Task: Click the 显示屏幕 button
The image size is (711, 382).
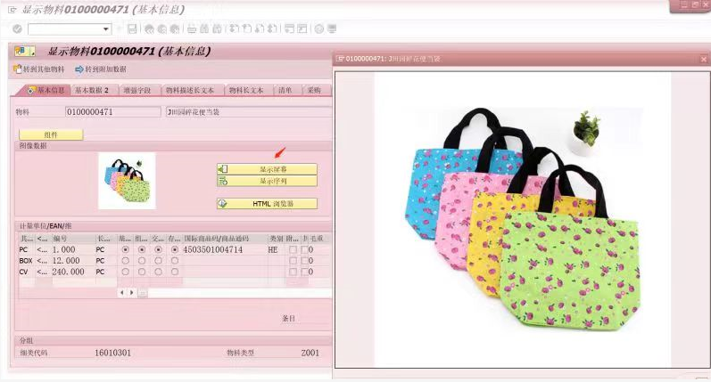Action: [x=267, y=169]
